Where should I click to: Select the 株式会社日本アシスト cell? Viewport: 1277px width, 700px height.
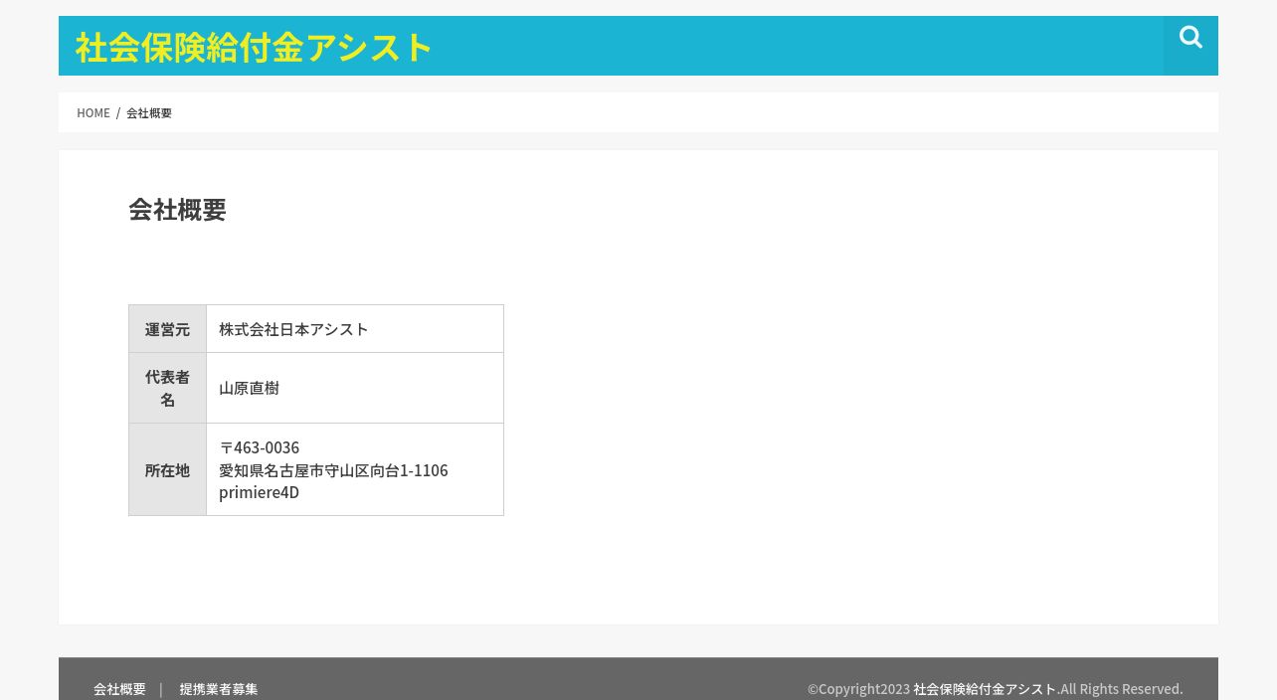(x=355, y=329)
